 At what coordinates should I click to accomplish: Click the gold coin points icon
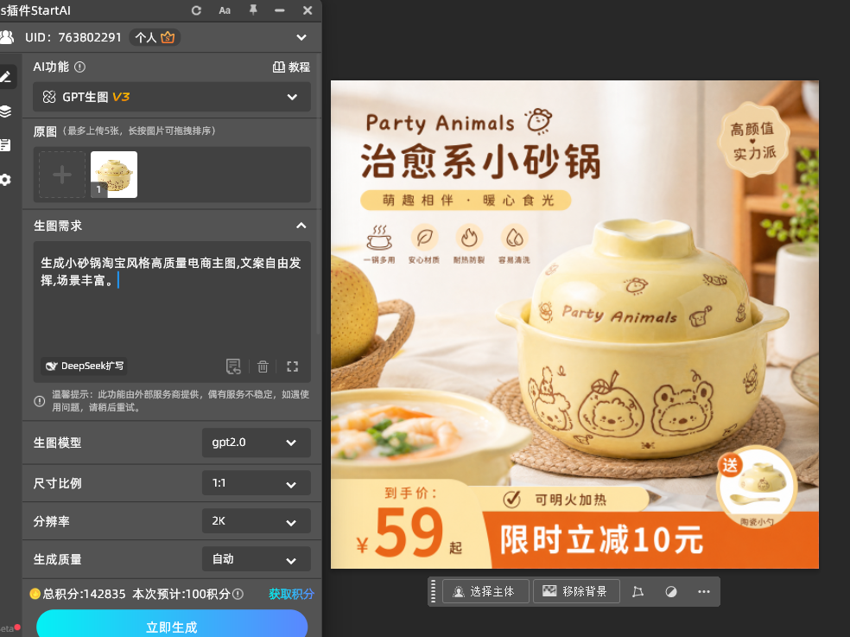35,594
